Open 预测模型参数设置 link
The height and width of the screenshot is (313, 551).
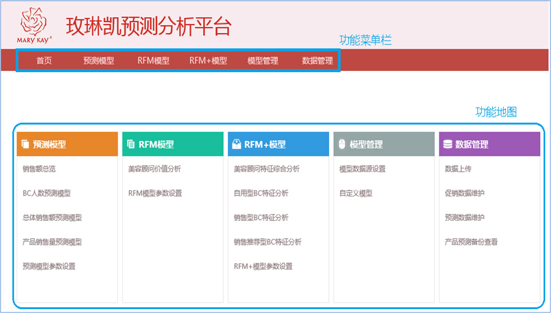pos(49,266)
